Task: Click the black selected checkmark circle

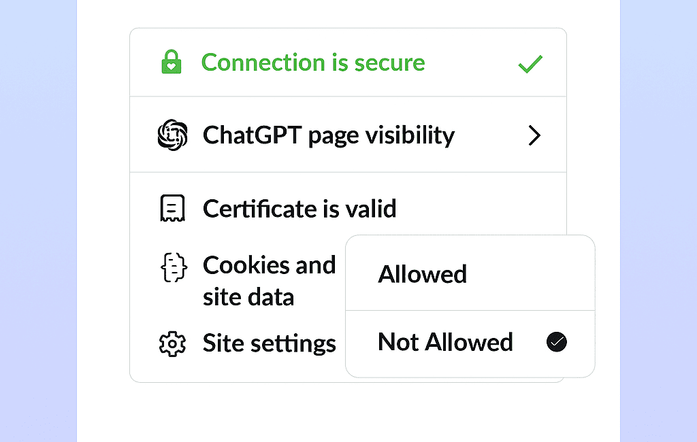Action: 557,342
